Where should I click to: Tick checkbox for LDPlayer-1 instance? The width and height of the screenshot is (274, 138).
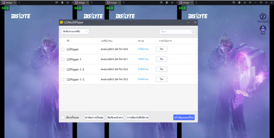63,60
